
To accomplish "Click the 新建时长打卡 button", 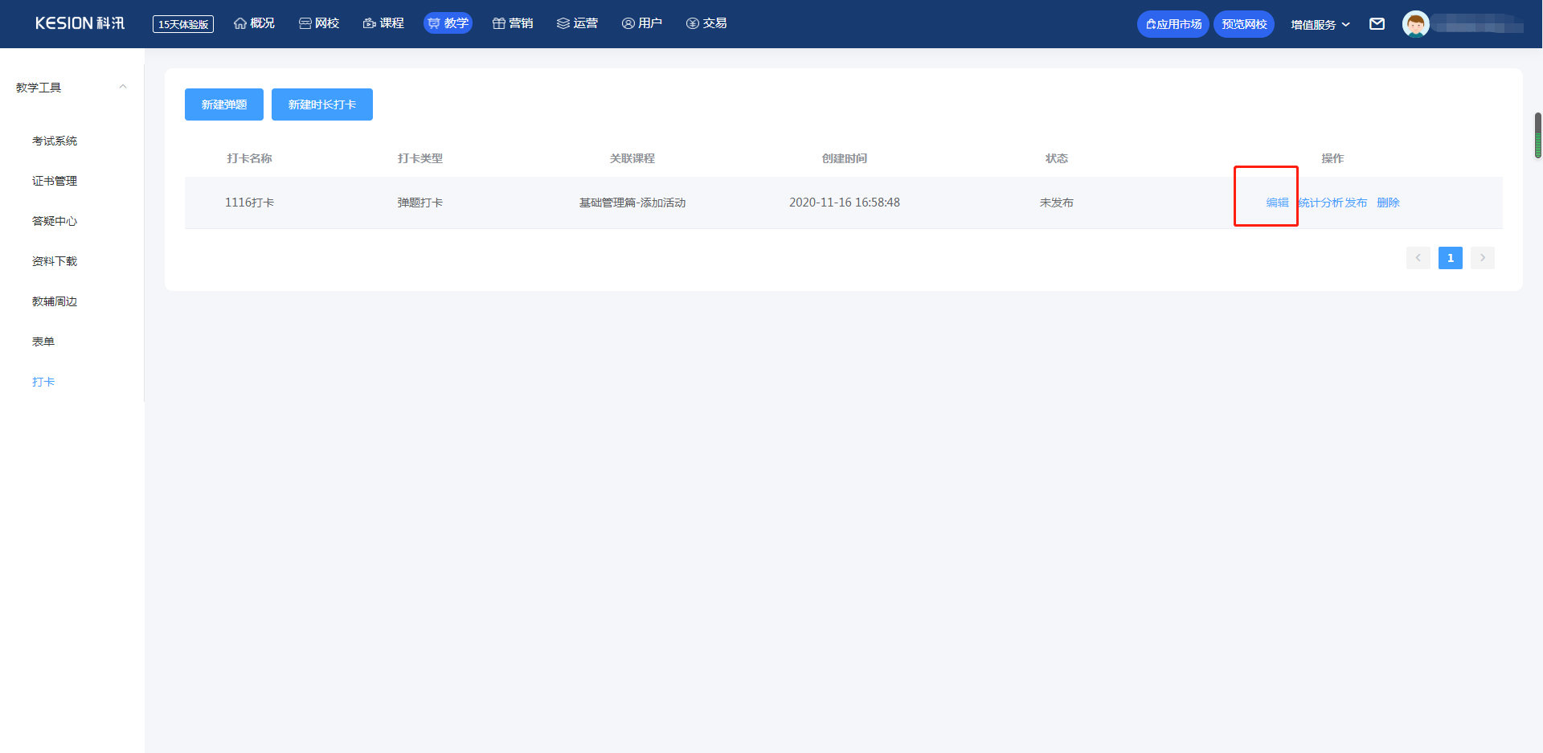I will pyautogui.click(x=321, y=104).
